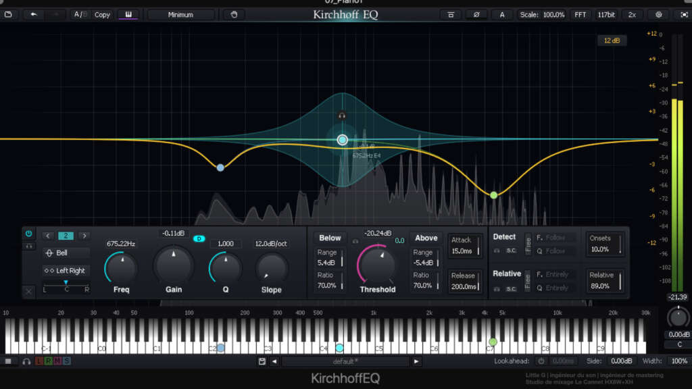Image resolution: width=692 pixels, height=389 pixels.
Task: Click the 675.22Hz frequency value
Action: pos(121,244)
